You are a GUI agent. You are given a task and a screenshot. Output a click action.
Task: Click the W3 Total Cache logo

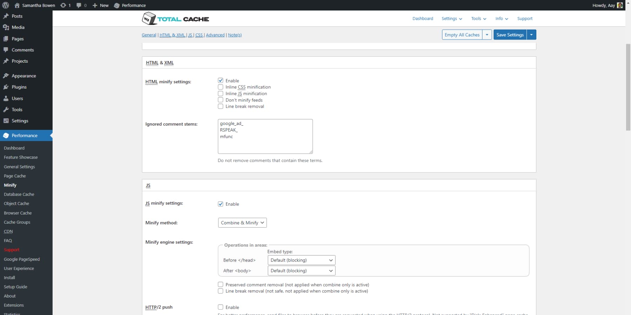tap(175, 18)
